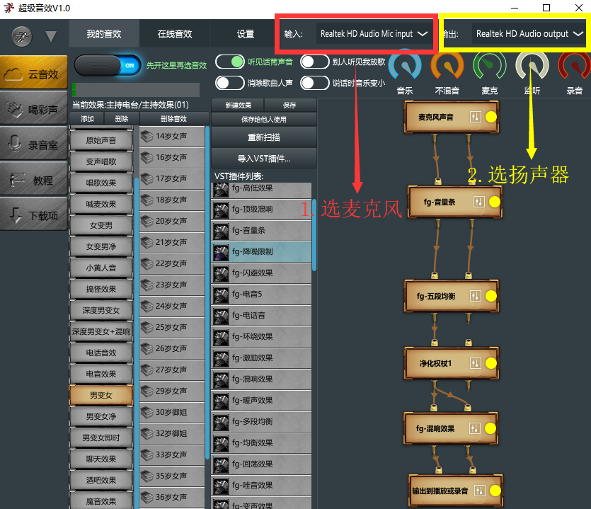The width and height of the screenshot is (591, 509).
Task: Click the fg-电话音 plugin icon
Action: [x=221, y=316]
